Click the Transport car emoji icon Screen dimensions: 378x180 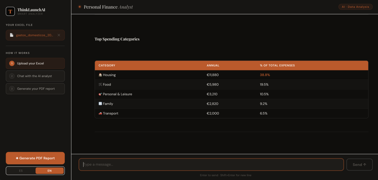(100, 113)
